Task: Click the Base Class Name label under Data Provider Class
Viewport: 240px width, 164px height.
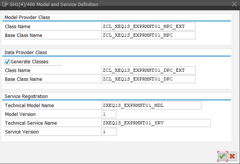Action: pos(24,79)
